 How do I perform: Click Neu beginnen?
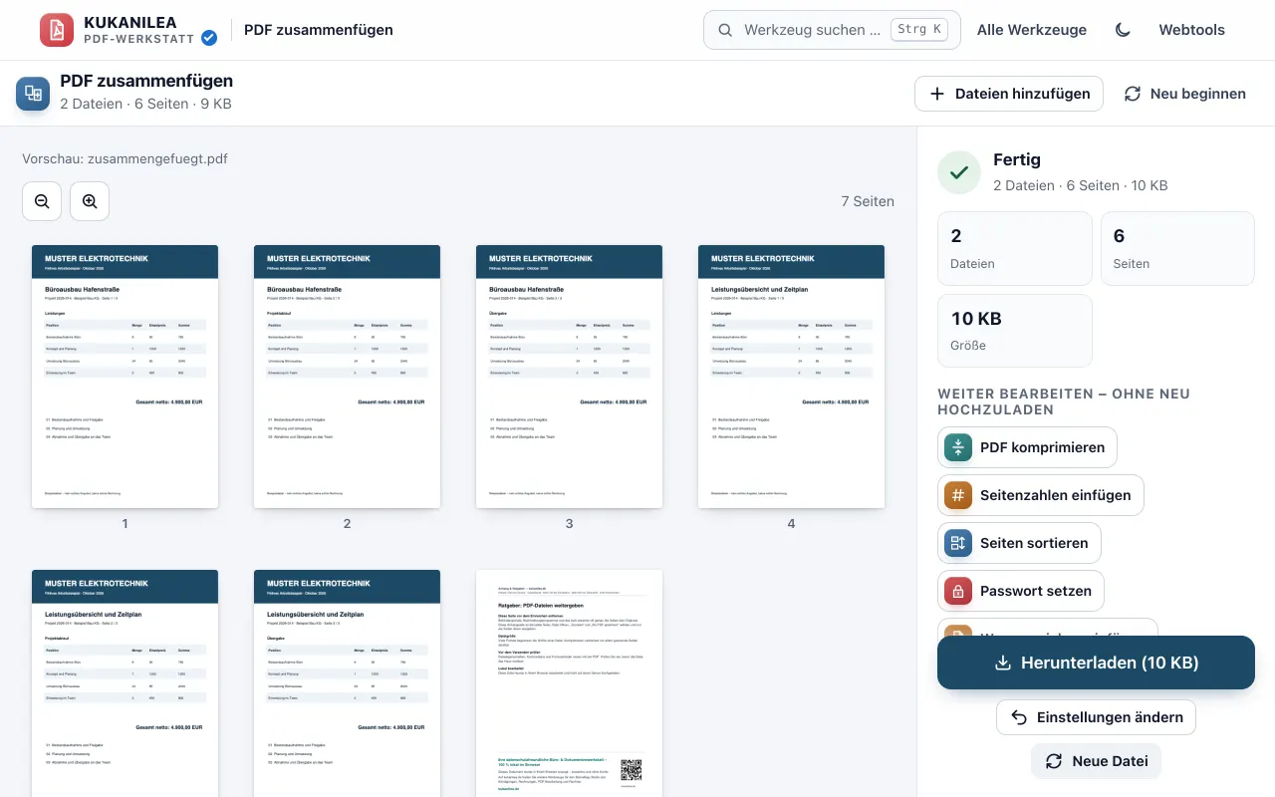[1185, 94]
